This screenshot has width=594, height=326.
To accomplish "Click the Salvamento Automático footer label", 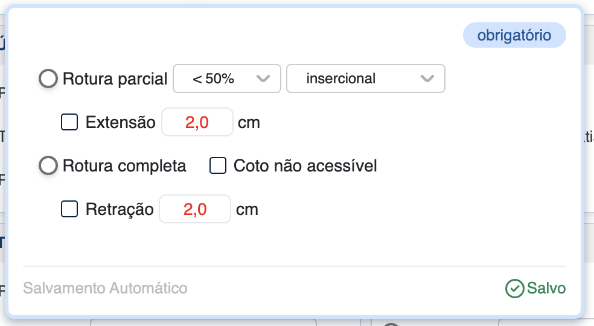I will 105,289.
